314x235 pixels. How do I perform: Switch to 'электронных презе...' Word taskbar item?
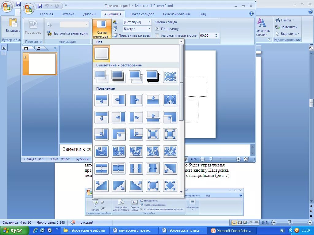pos(134,230)
